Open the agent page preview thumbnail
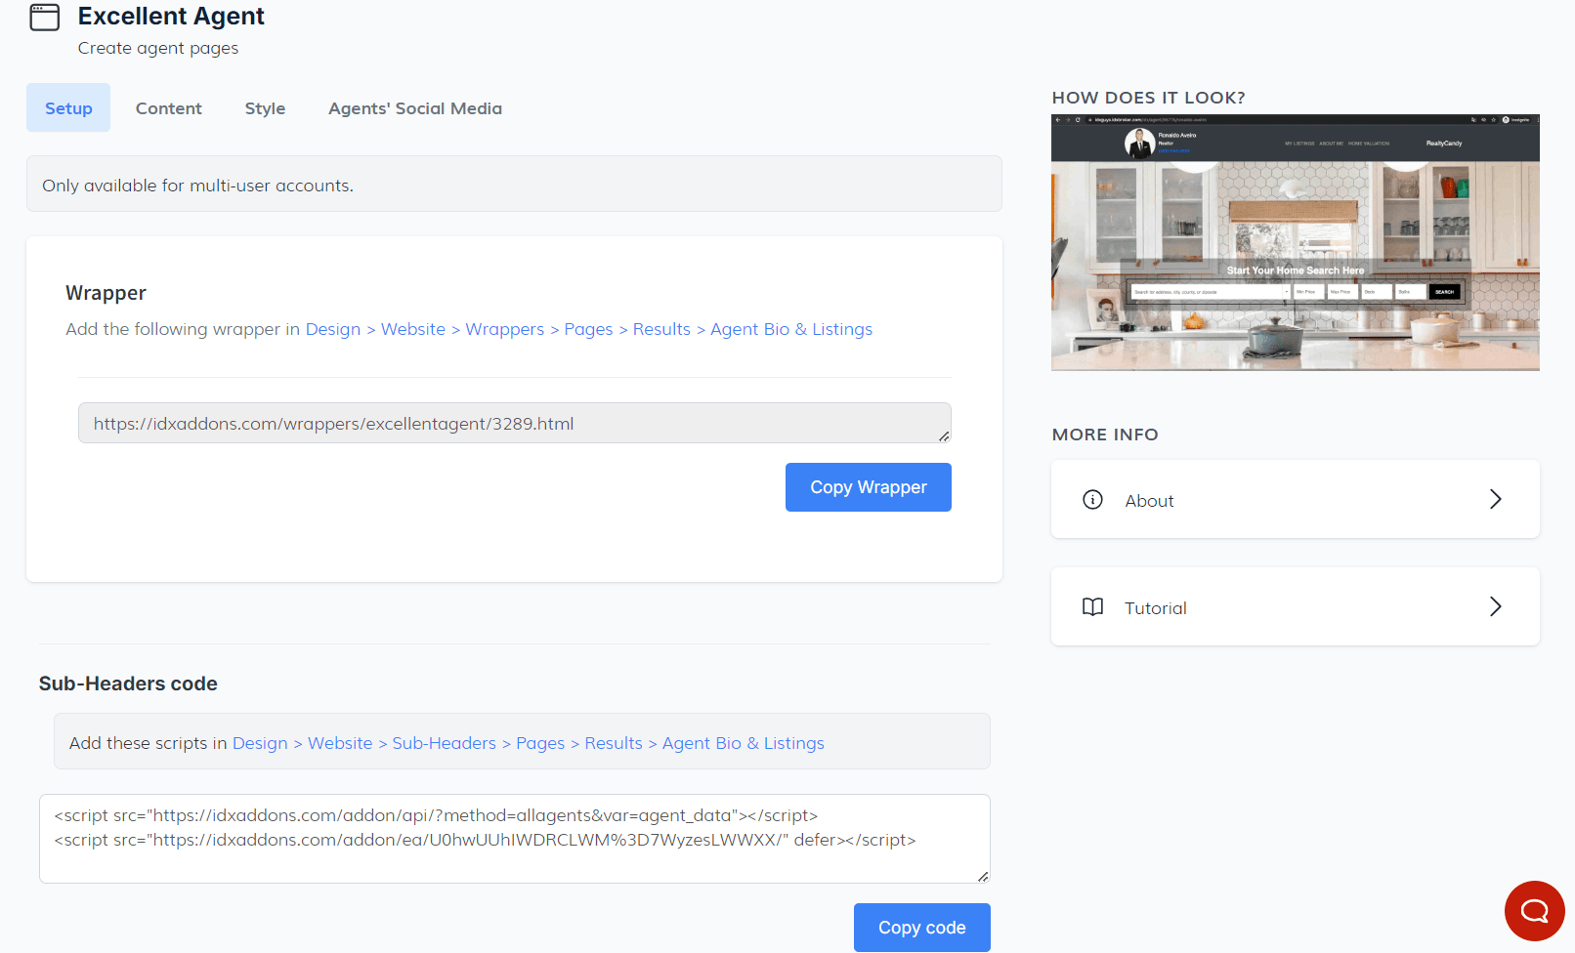 pos(1295,243)
